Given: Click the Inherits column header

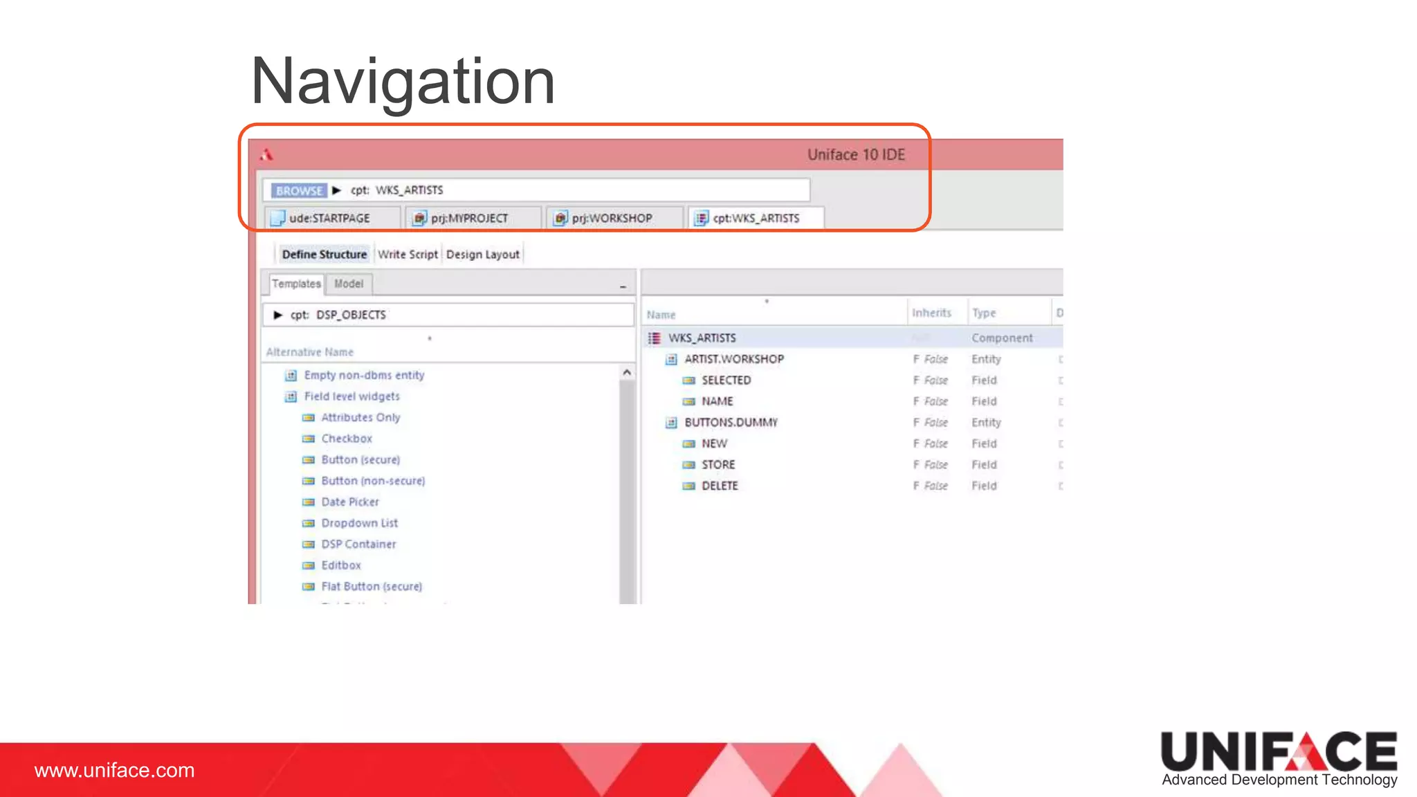Looking at the screenshot, I should [x=931, y=313].
